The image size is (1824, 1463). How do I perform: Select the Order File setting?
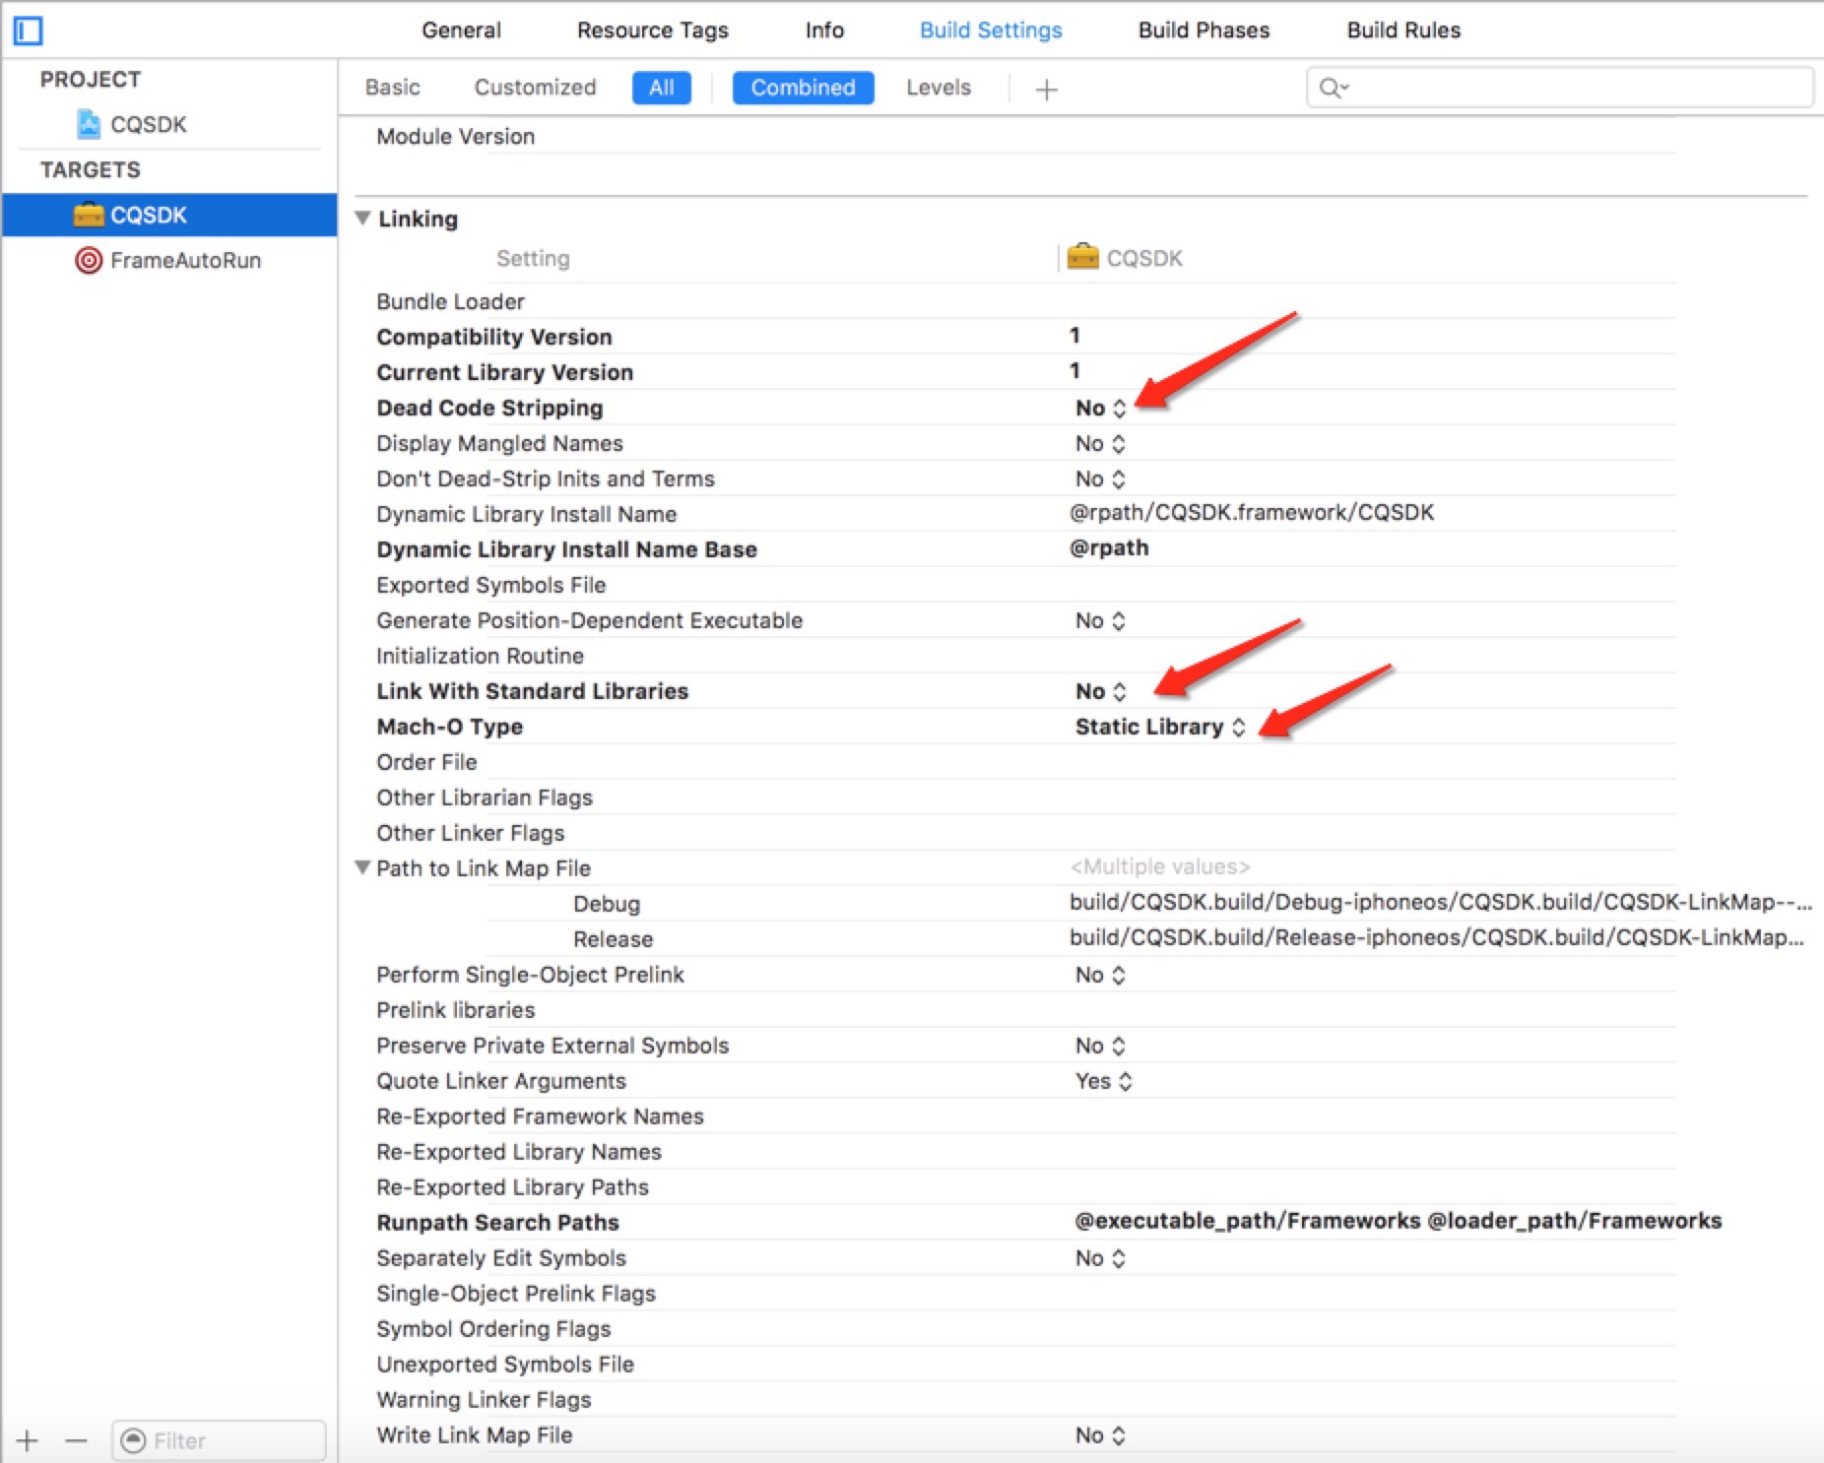point(426,762)
